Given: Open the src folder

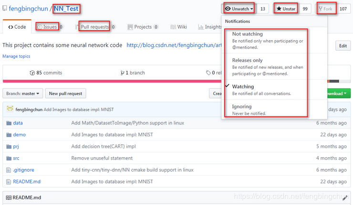Looking at the screenshot, I should point(16,158).
